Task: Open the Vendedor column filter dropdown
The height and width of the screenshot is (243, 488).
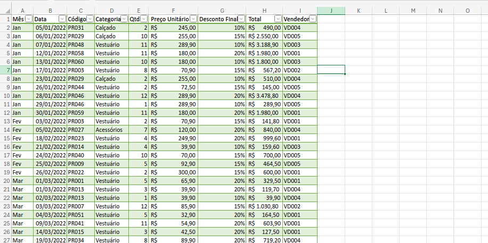Action: [313, 19]
